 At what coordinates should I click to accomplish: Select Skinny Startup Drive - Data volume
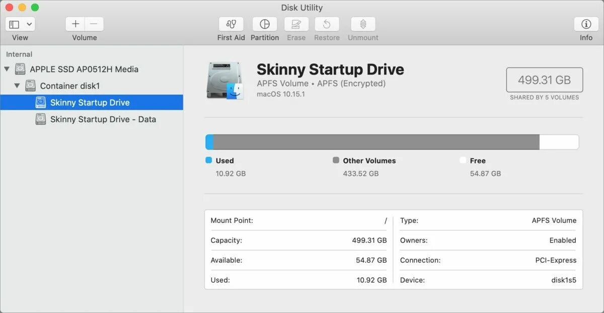(92, 119)
